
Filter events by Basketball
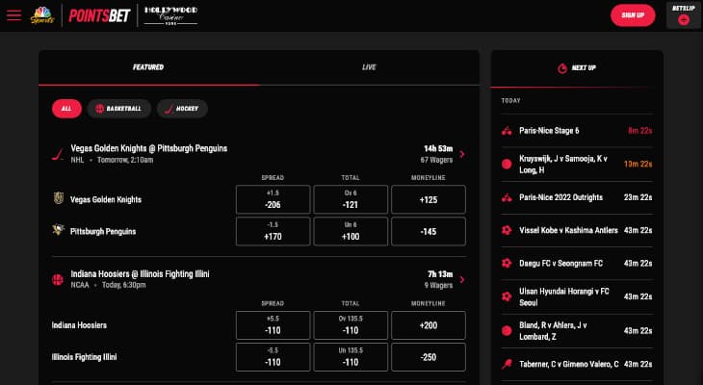point(118,109)
